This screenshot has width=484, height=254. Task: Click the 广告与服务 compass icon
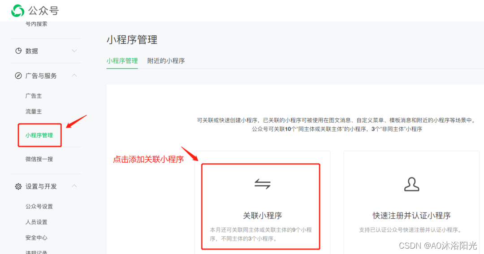[18, 76]
